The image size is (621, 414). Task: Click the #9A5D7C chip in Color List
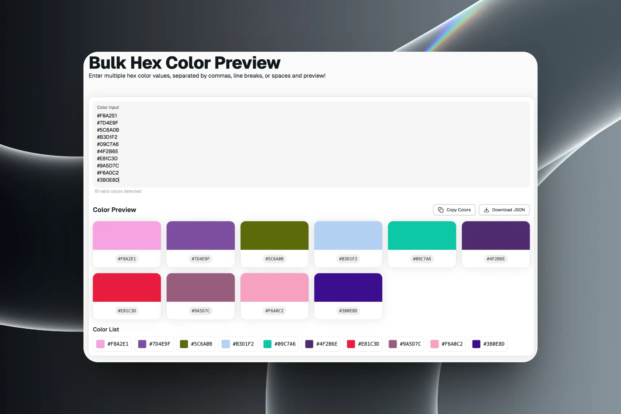405,344
